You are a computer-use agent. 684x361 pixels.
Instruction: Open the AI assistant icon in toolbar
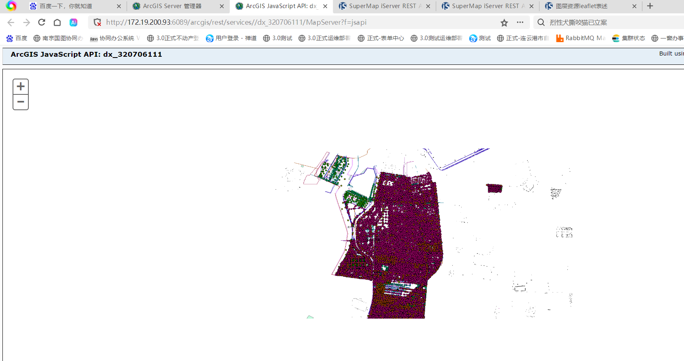click(x=73, y=22)
